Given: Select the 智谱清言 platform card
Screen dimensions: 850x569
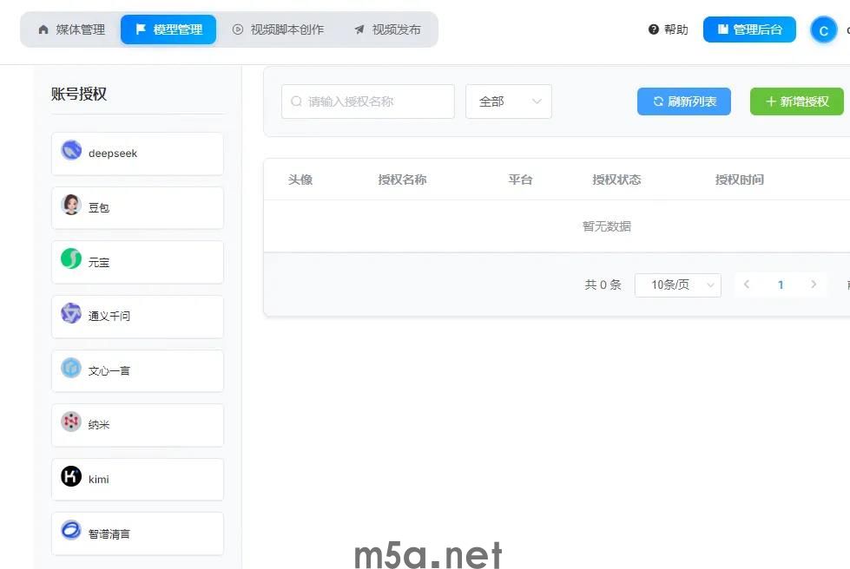Looking at the screenshot, I should point(138,533).
